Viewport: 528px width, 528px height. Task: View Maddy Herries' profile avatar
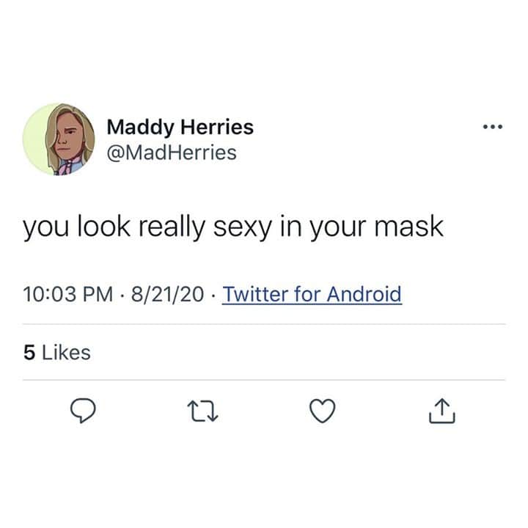click(59, 139)
